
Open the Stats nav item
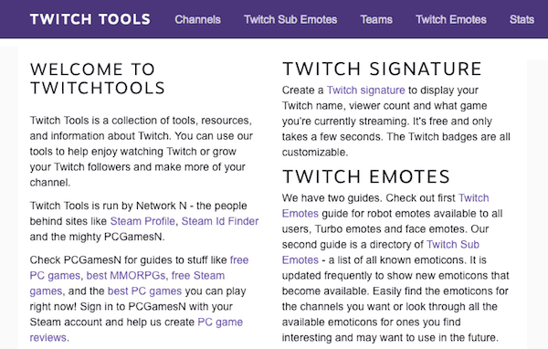pos(522,19)
